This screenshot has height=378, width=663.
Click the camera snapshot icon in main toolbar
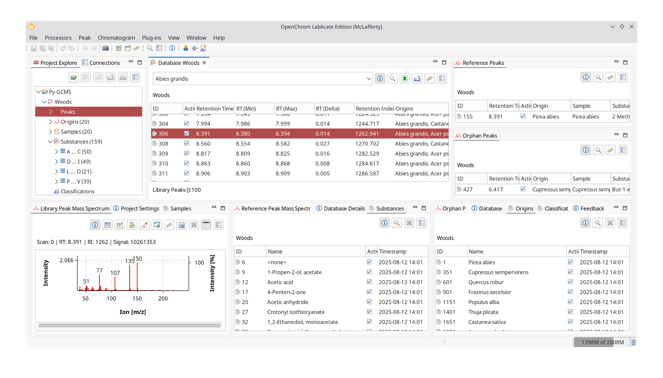105,48
